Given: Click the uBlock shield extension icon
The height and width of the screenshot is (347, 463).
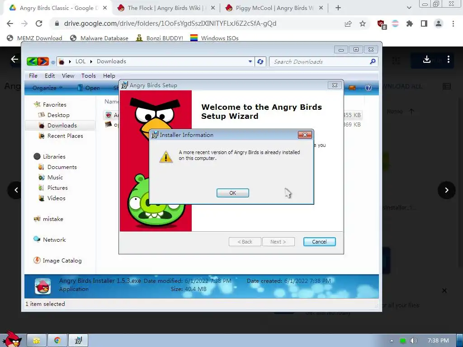Looking at the screenshot, I should tap(381, 24).
